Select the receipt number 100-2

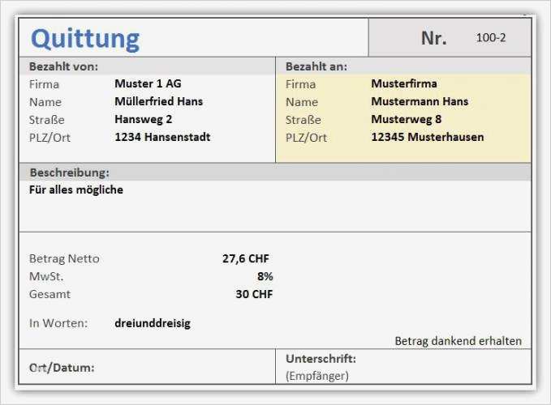point(491,37)
